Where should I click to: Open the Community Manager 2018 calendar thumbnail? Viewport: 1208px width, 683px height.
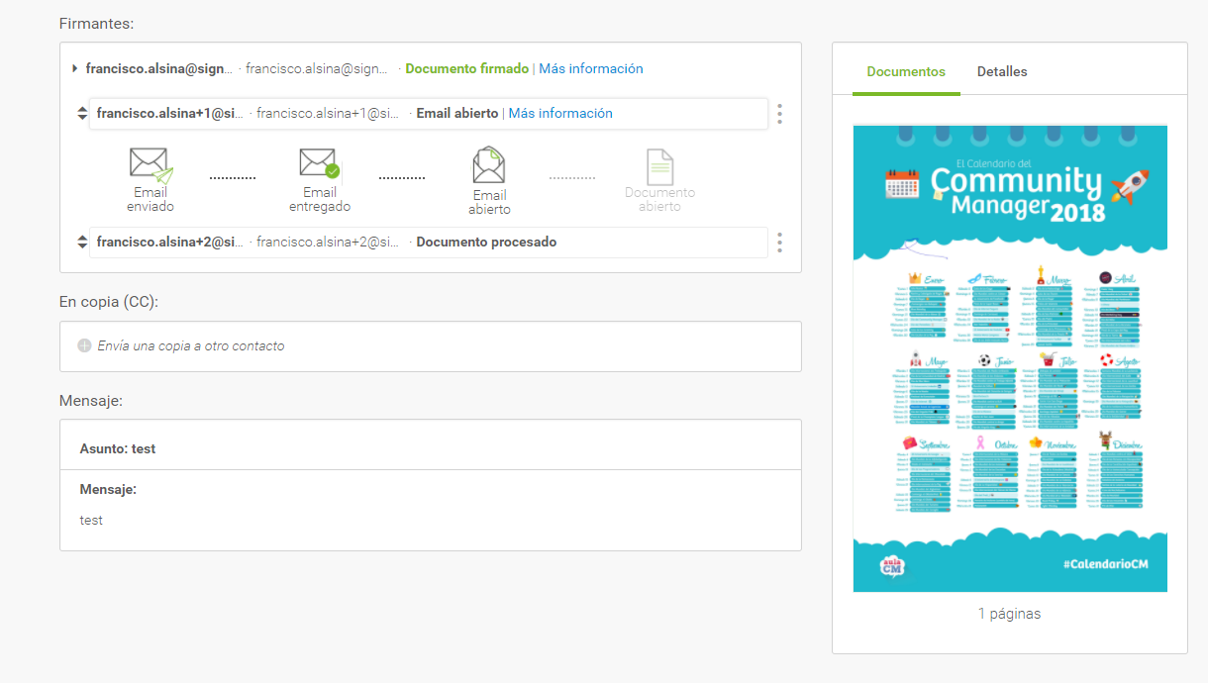click(1010, 358)
